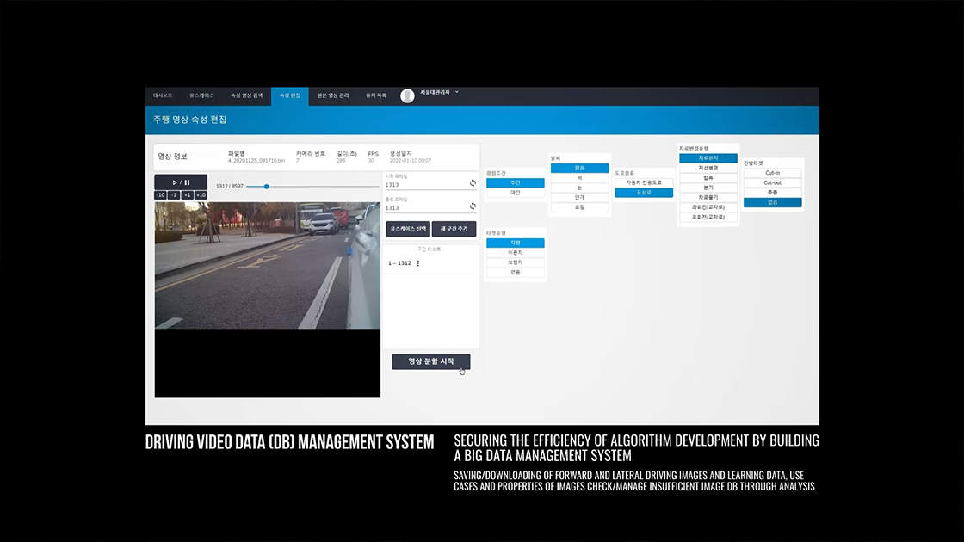Viewport: 964px width, 542px height.
Task: Go to 원본 영상 관리 tab
Action: [x=333, y=95]
